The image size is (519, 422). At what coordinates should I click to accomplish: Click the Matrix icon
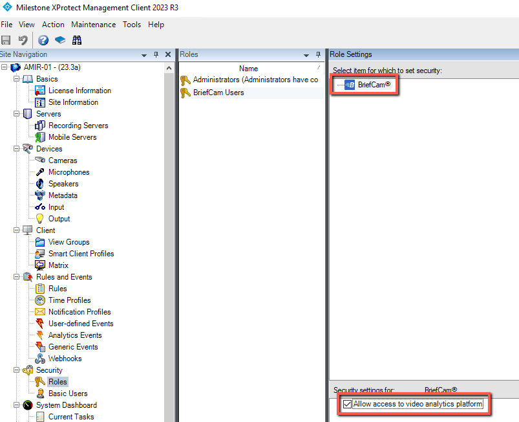(x=40, y=265)
